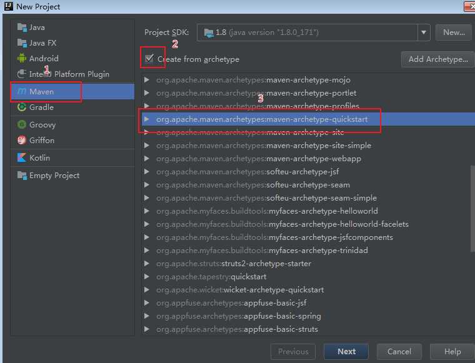Screen dimensions: 475x363
Task: Select Kotlin project type
Action: (72, 157)
